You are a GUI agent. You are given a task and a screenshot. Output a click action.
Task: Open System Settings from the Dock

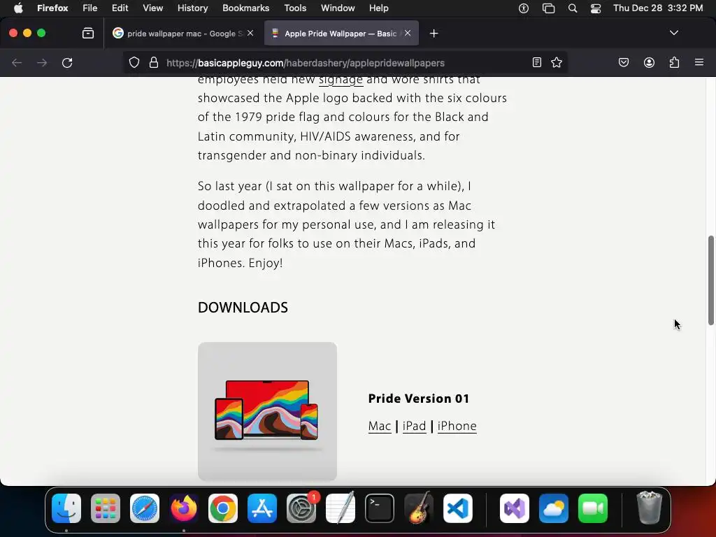301,508
